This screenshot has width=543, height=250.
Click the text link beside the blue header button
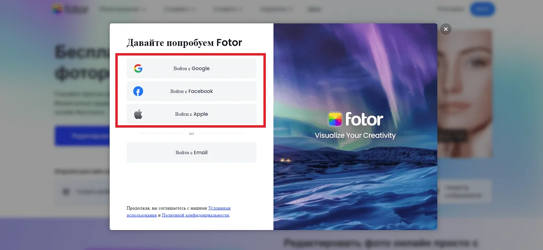pos(450,9)
